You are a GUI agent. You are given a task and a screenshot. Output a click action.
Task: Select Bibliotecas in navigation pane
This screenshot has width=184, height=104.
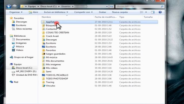(x=20, y=36)
